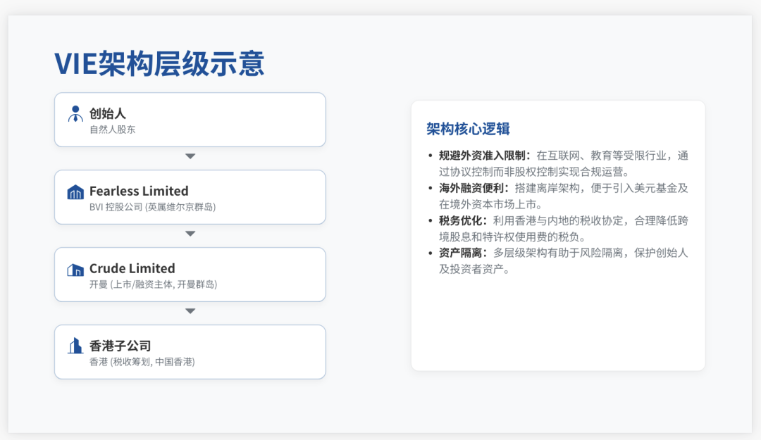Click the tower icon beside 香港子公司
The image size is (761, 440).
[75, 346]
